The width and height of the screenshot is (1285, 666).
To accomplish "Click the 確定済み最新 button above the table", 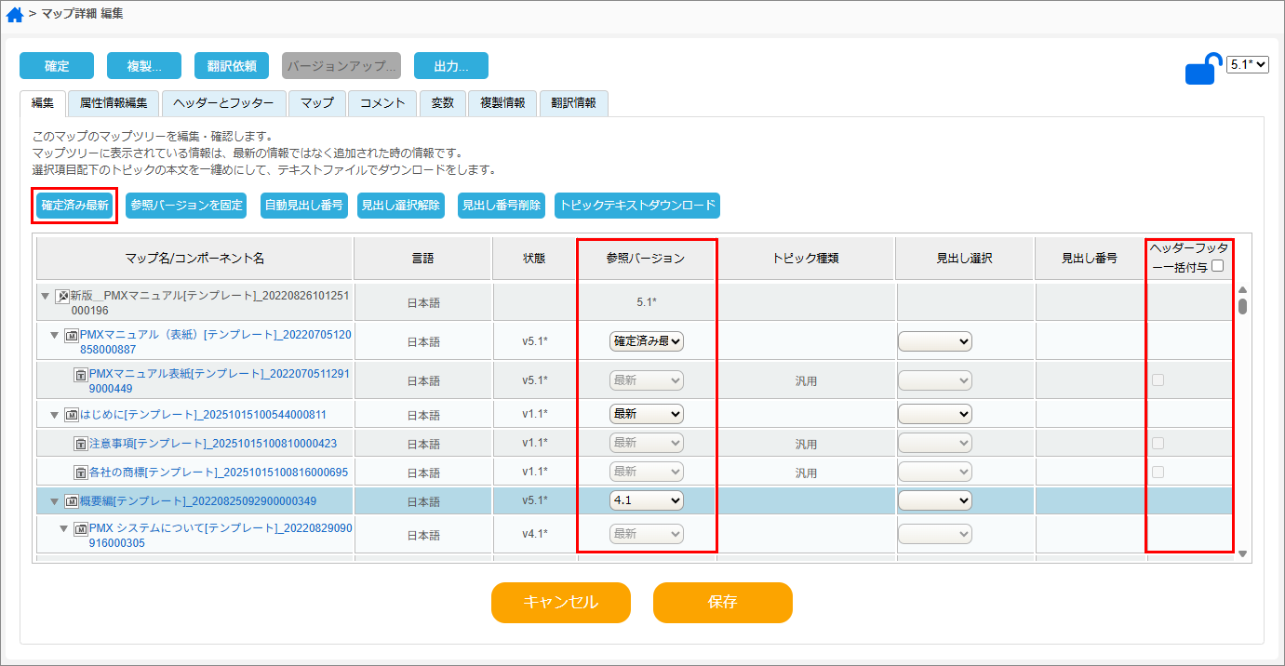I will tap(74, 206).
